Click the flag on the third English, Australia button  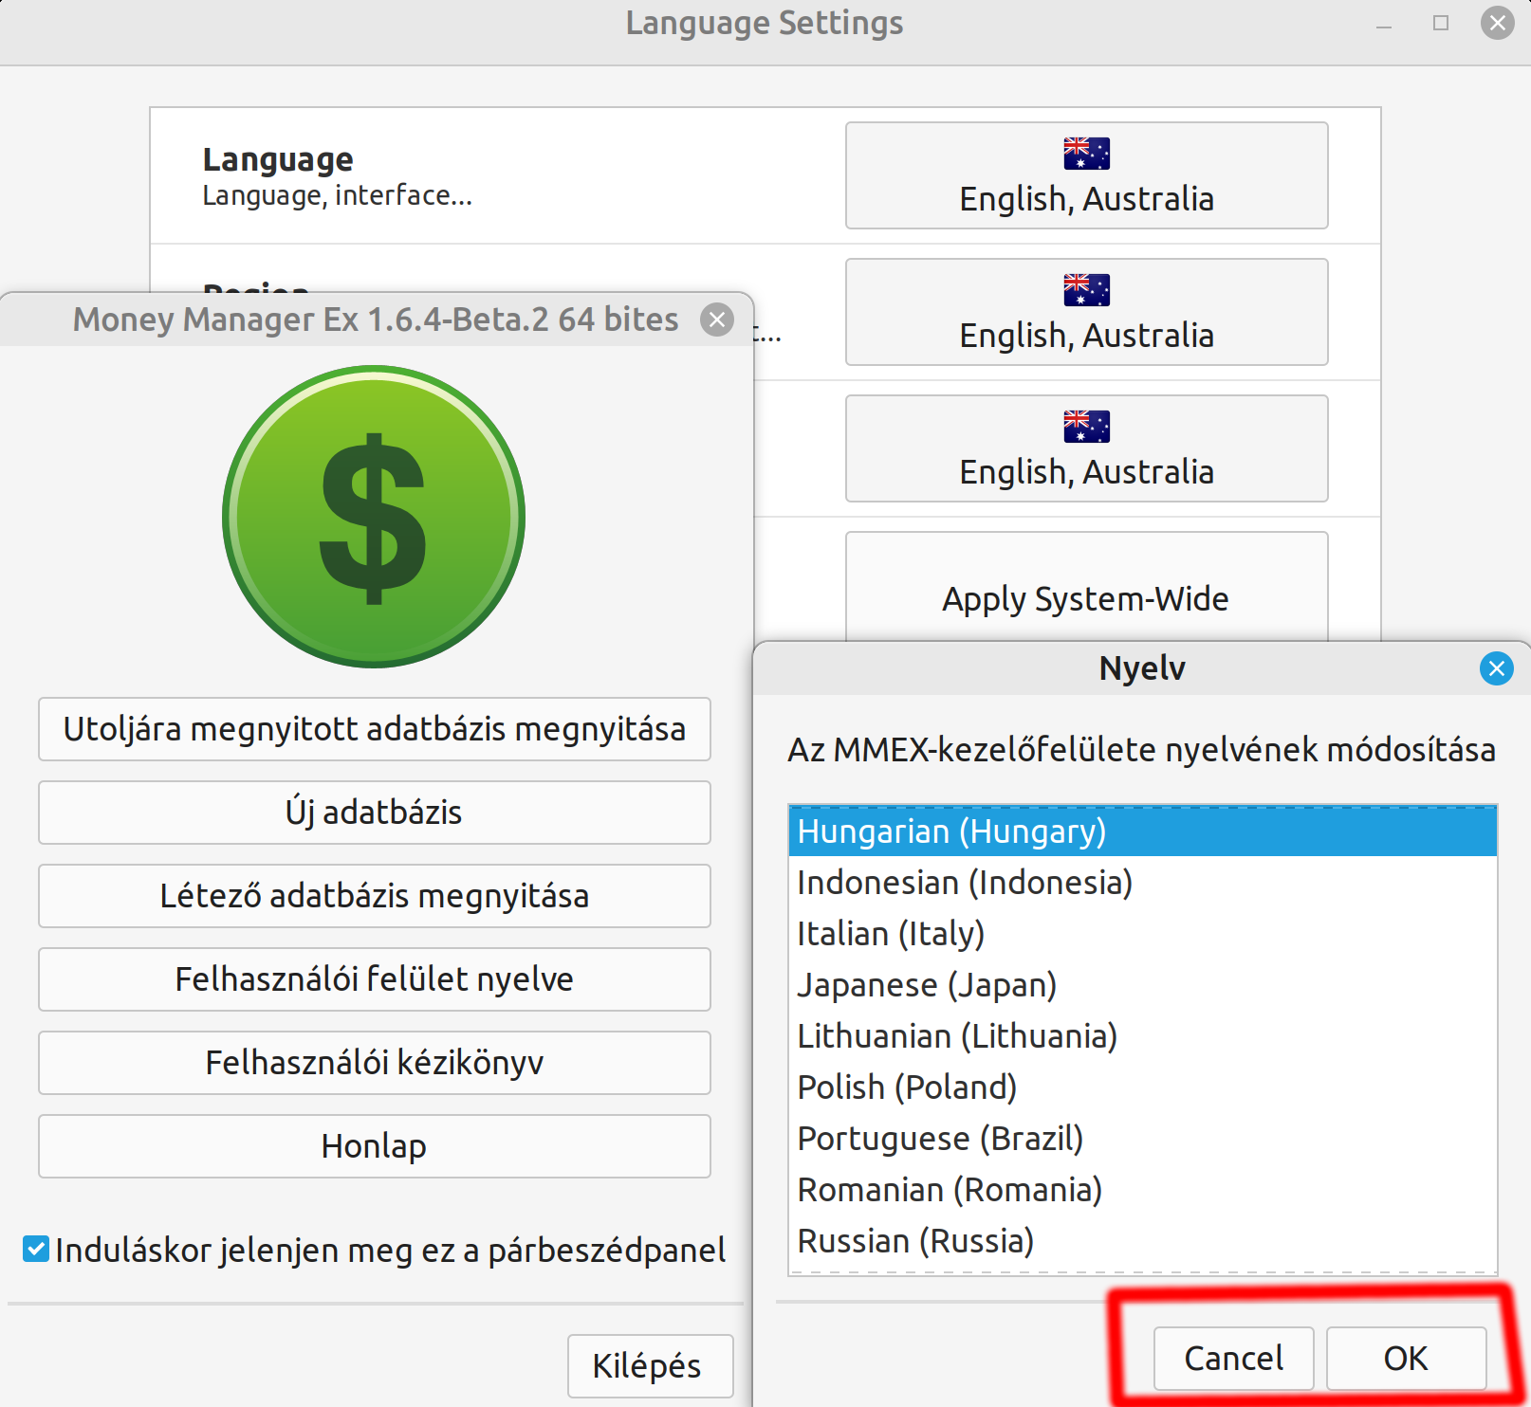coord(1085,427)
